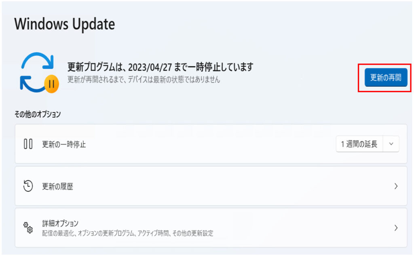Click the paused-until 2023/04/27 status heading
414x257 pixels.
pyautogui.click(x=160, y=67)
